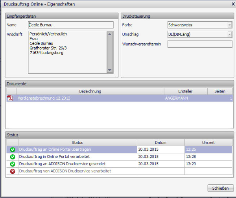
Task: Click the Anschrift scrollbar up arrow
Action: pyautogui.click(x=110, y=34)
